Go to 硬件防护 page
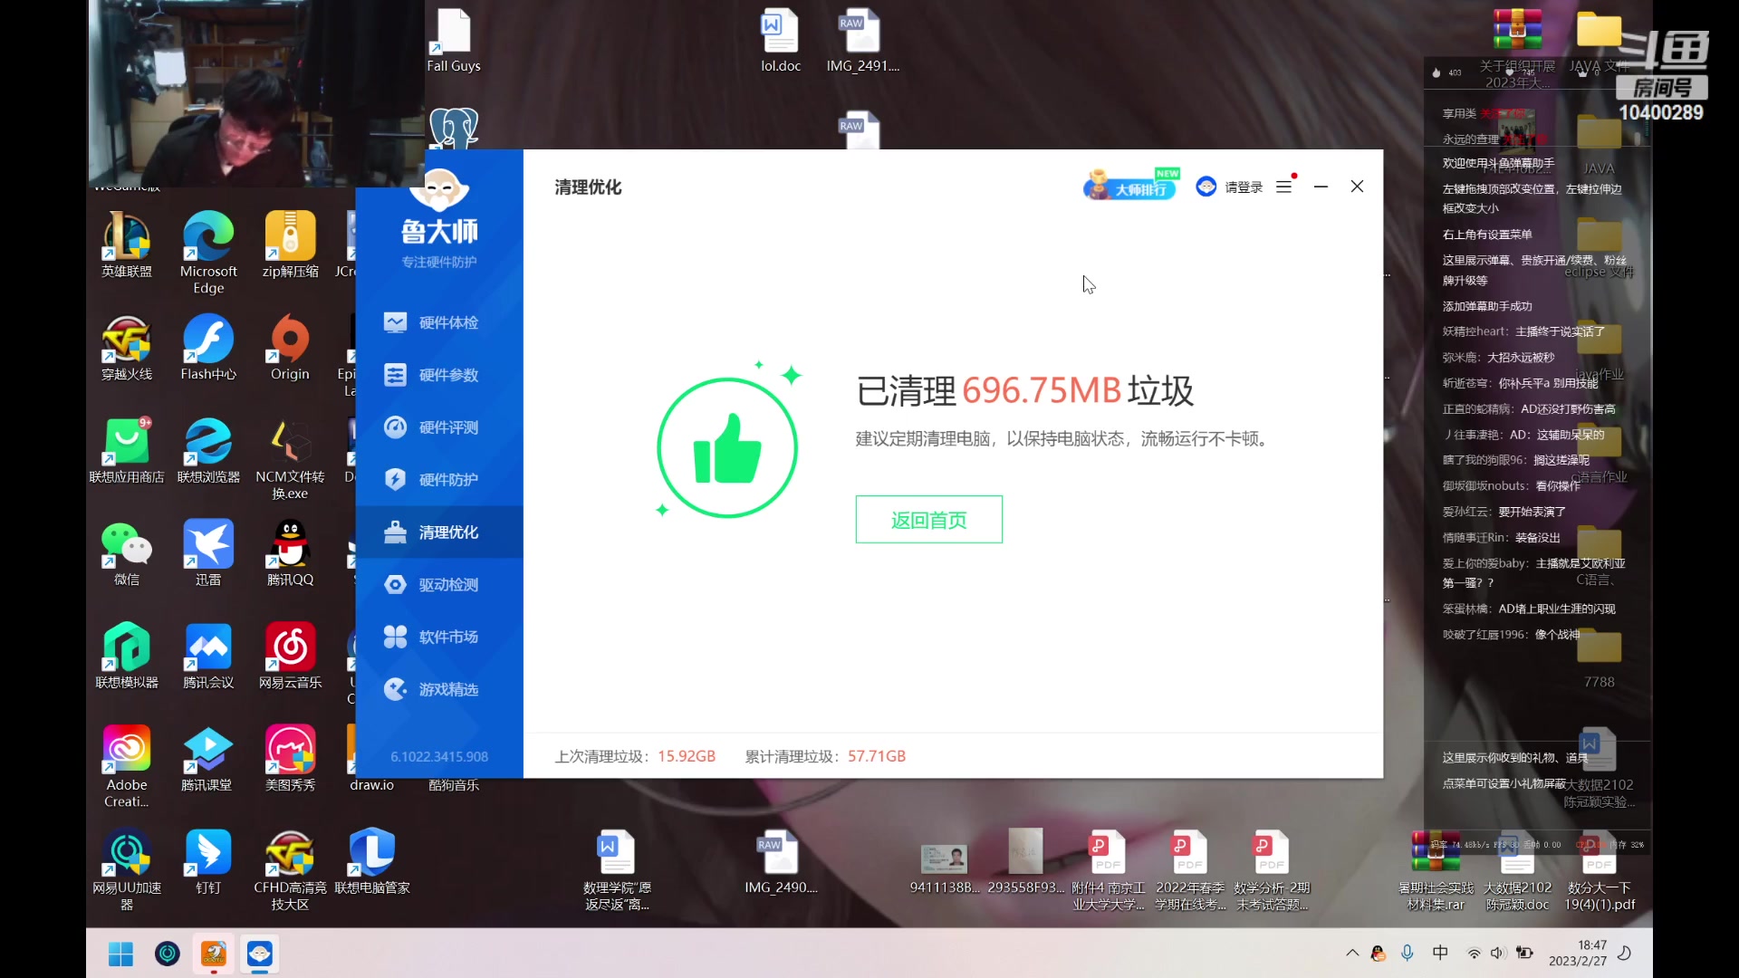This screenshot has width=1739, height=978. (x=439, y=480)
